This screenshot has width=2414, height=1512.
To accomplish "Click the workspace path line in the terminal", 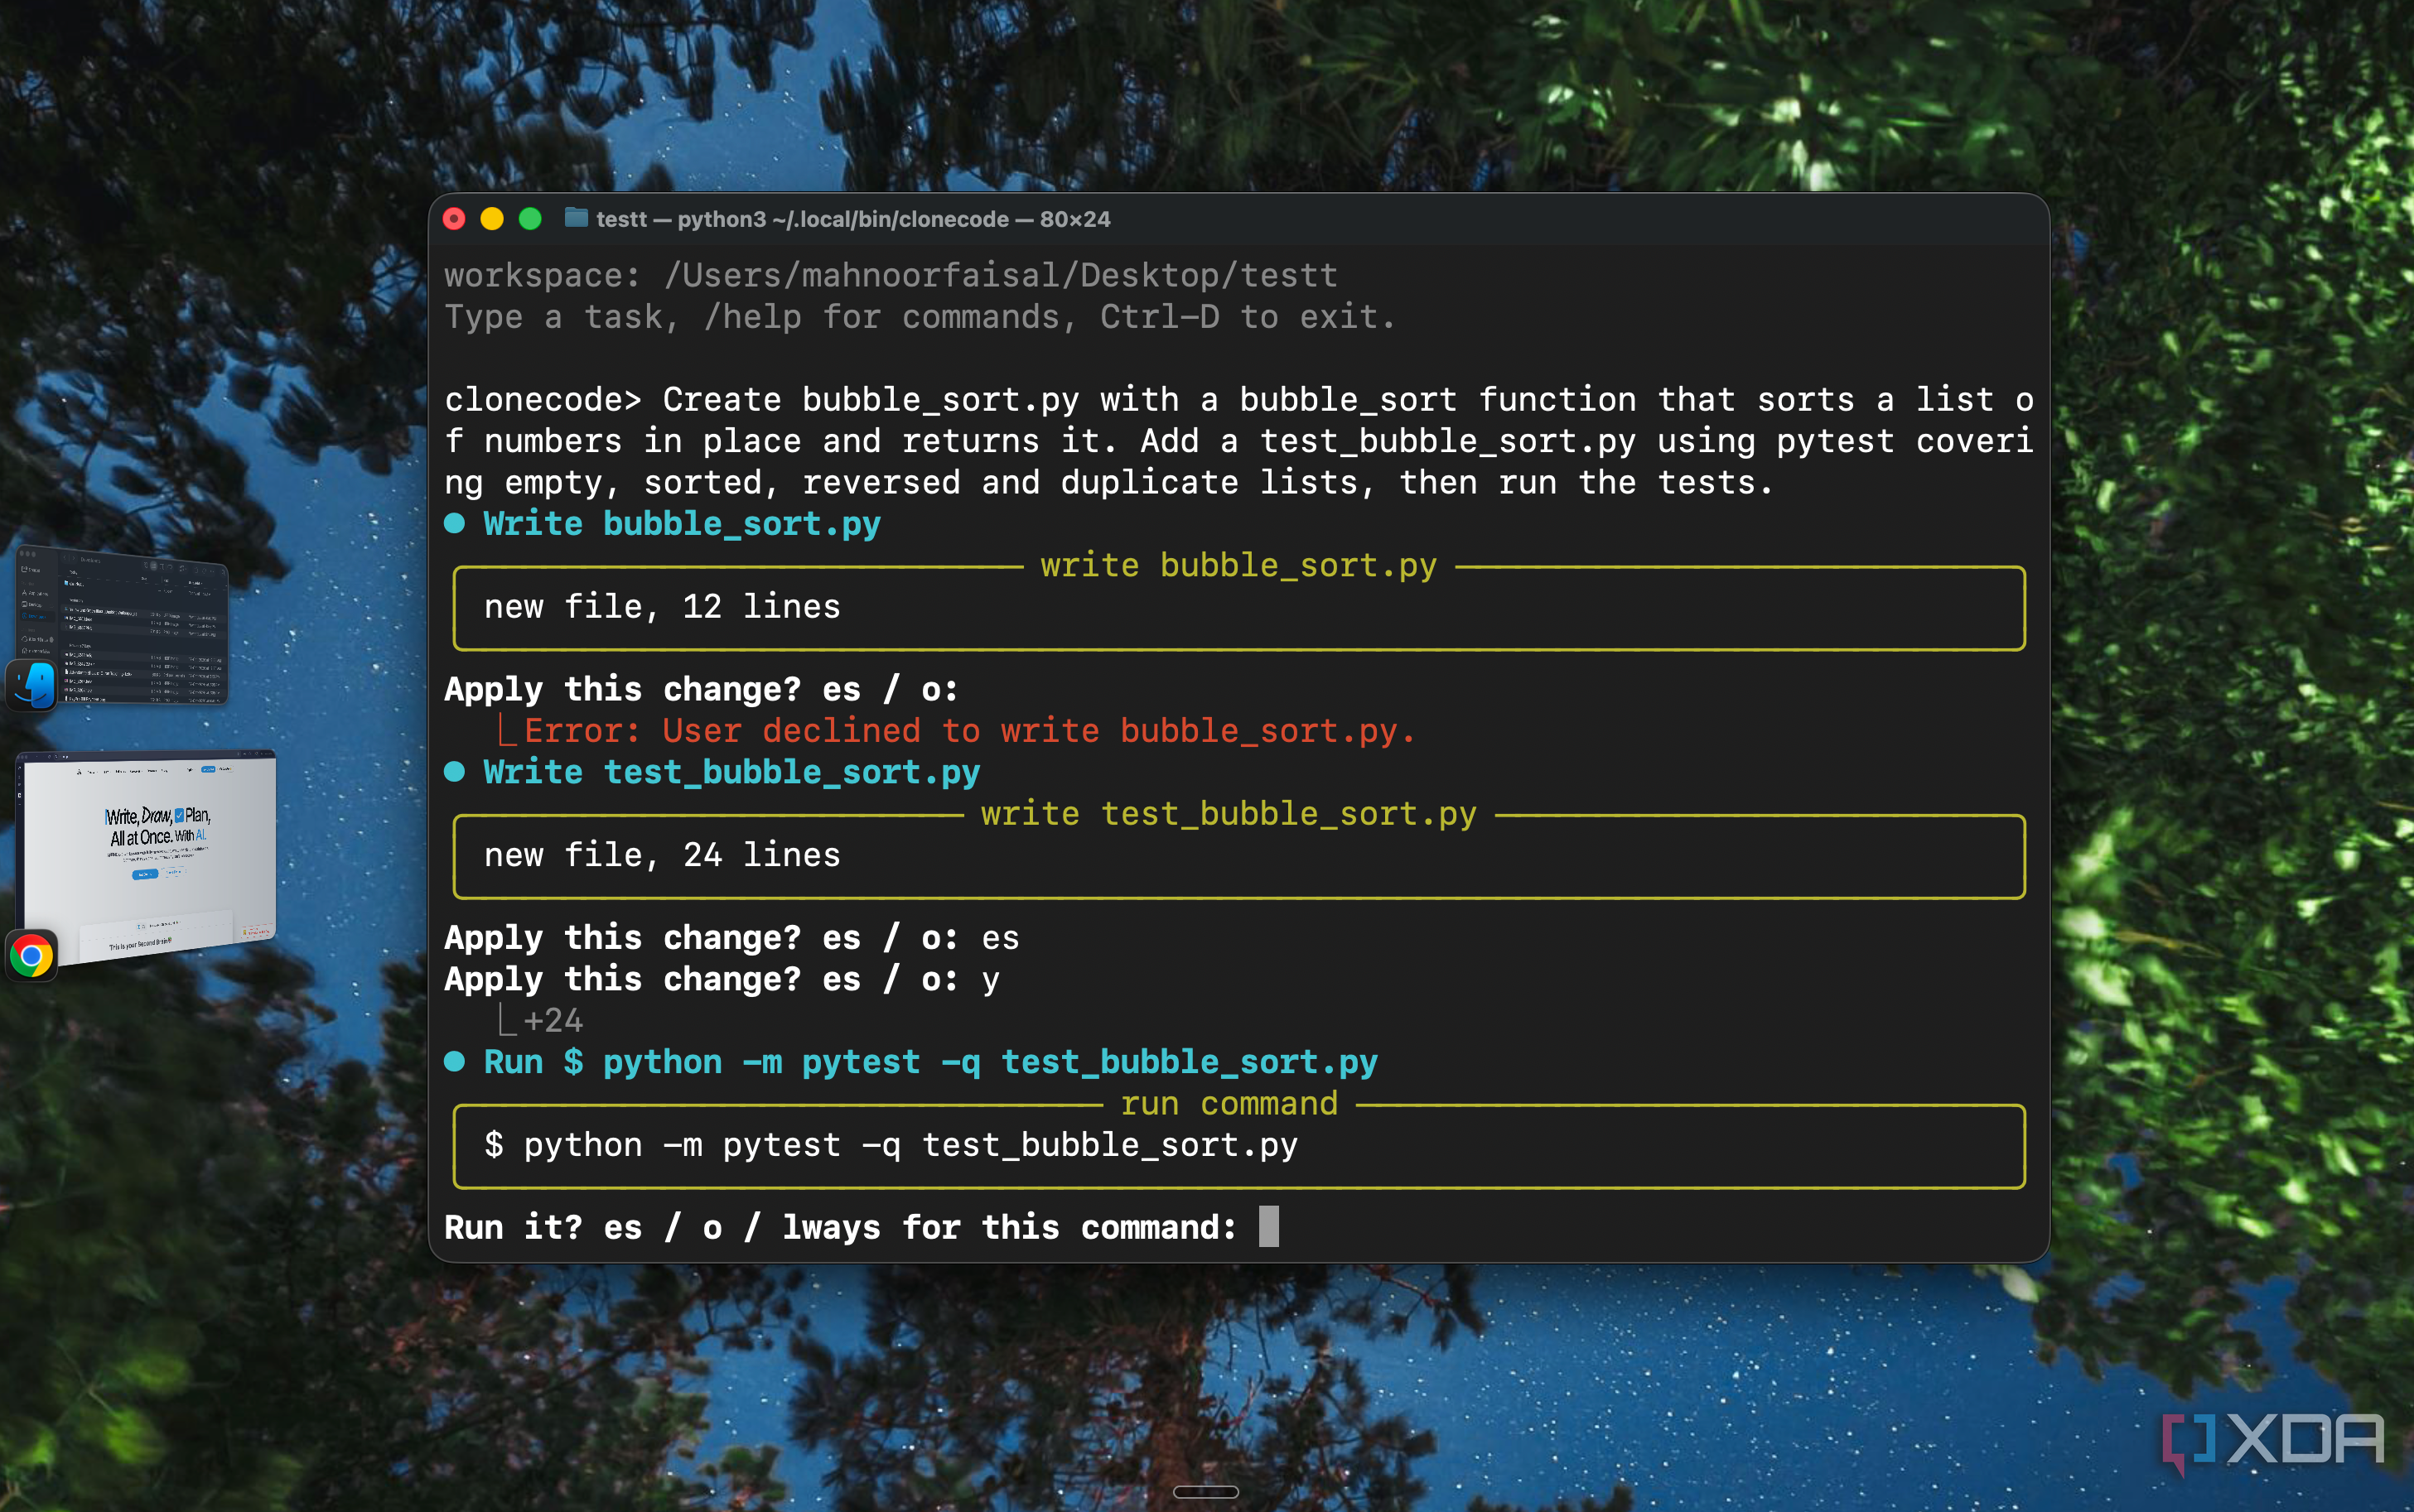I will point(891,275).
